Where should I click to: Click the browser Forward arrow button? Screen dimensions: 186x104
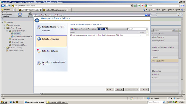click(x=7, y=5)
